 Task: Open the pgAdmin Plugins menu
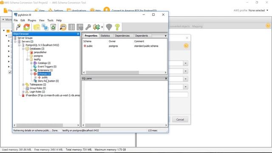(32, 20)
